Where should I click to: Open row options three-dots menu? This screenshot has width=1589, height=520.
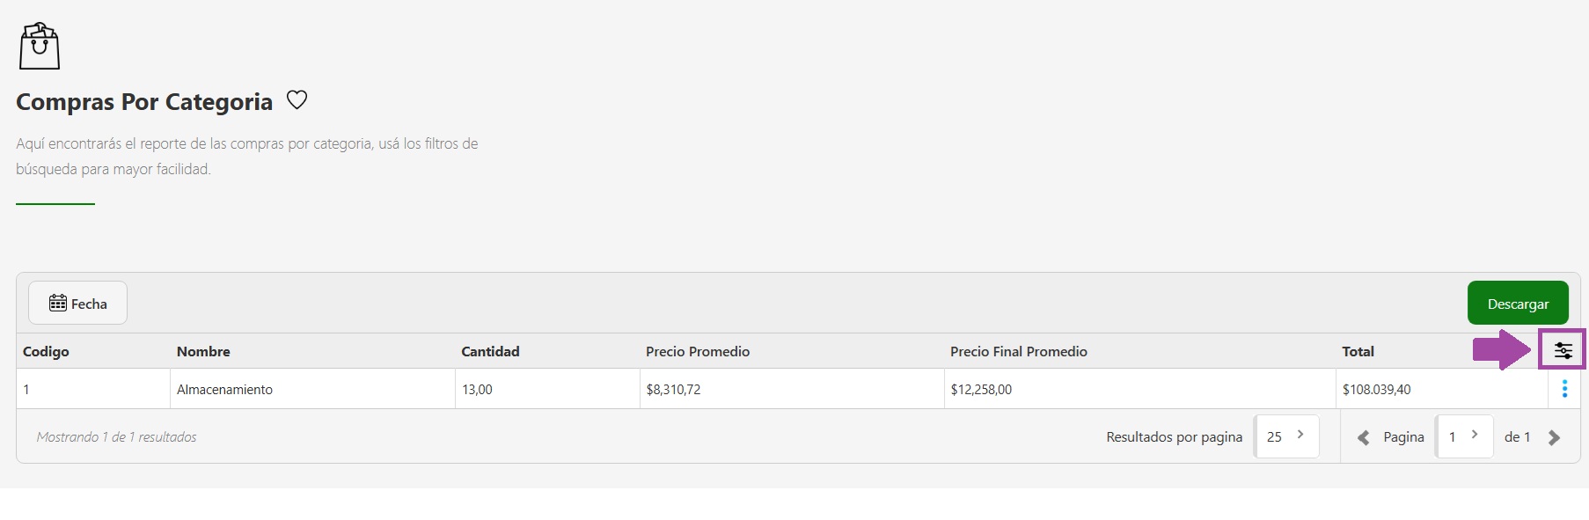point(1564,389)
